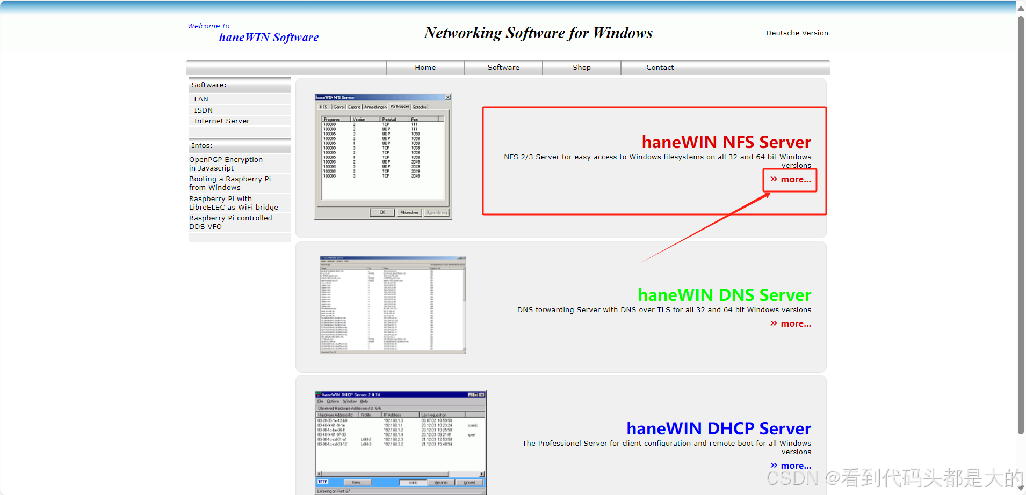Click the chevron icon beside NFS Server more link
The height and width of the screenshot is (495, 1026).
[774, 179]
